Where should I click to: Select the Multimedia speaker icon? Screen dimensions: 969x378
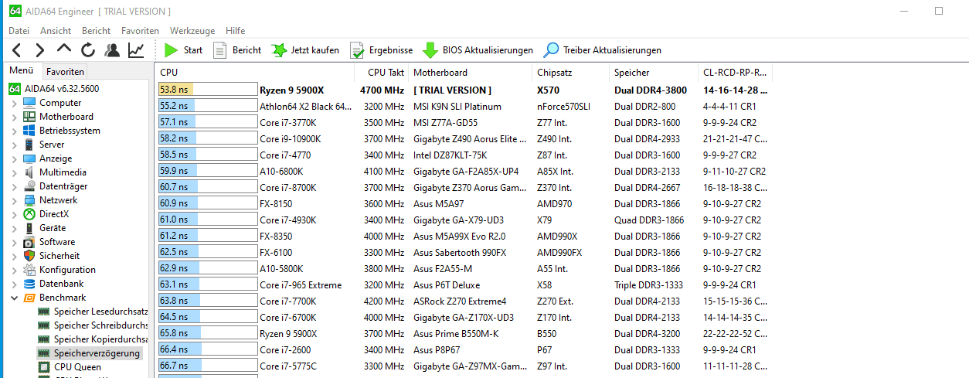[29, 172]
